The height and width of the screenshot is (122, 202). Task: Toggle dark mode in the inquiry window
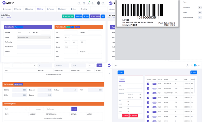coord(188,65)
